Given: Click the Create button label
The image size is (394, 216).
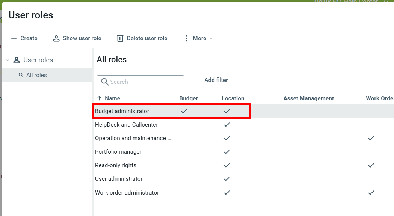Looking at the screenshot, I should [x=29, y=38].
